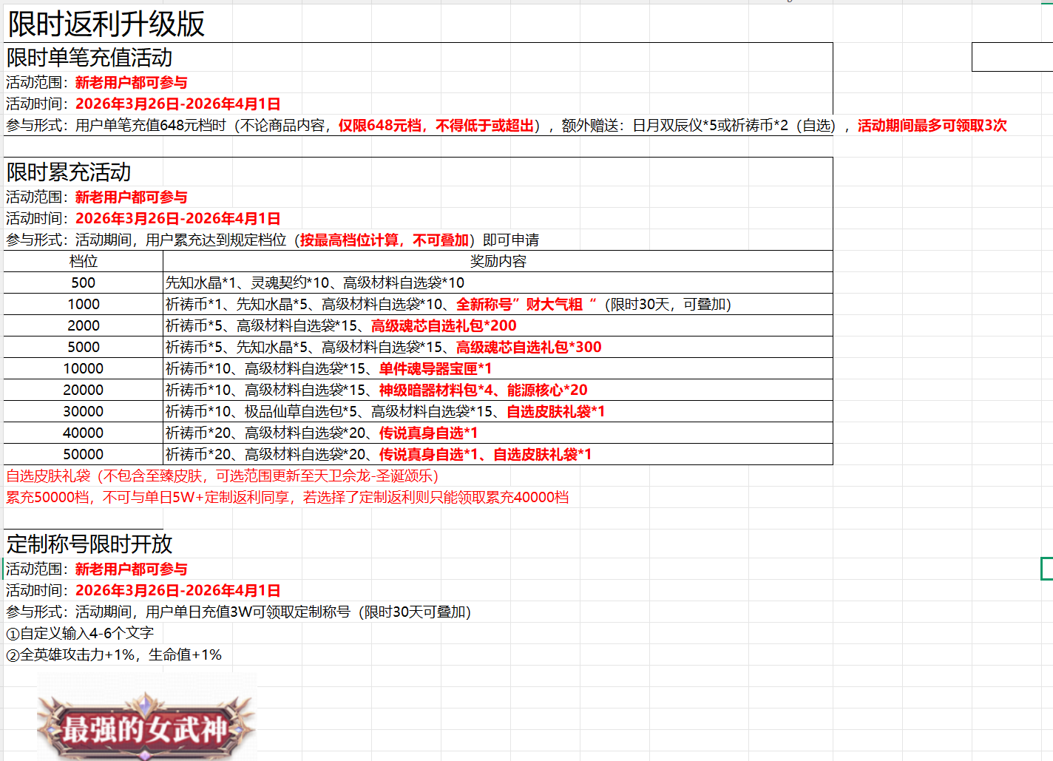Click the 限时累充活动 section heading
The width and height of the screenshot is (1053, 761).
(69, 172)
